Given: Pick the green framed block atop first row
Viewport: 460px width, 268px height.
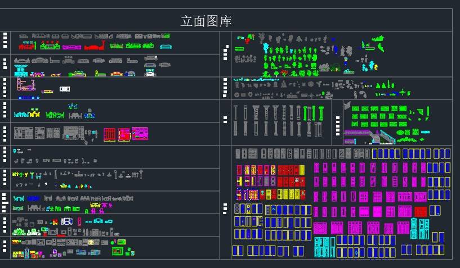Looking at the screenshot, I should click(166, 36).
